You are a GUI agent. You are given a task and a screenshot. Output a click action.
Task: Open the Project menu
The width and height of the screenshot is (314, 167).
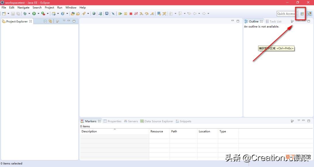click(49, 7)
